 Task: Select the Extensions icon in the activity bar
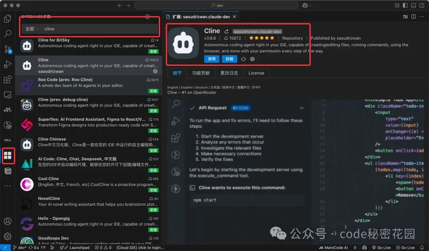click(x=8, y=156)
